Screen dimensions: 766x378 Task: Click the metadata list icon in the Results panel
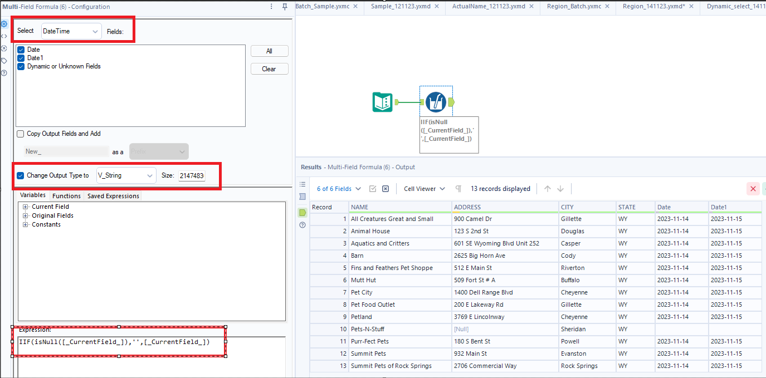pos(303,184)
